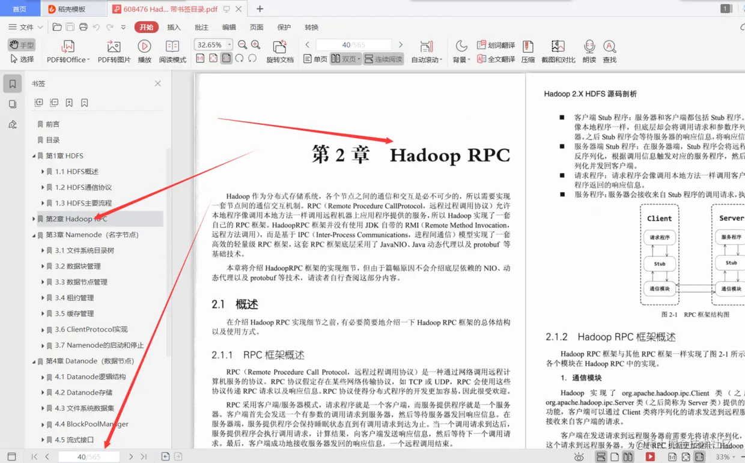This screenshot has height=463, width=745.
Task: Click the ribbon page number field 40/565
Action: pyautogui.click(x=353, y=45)
